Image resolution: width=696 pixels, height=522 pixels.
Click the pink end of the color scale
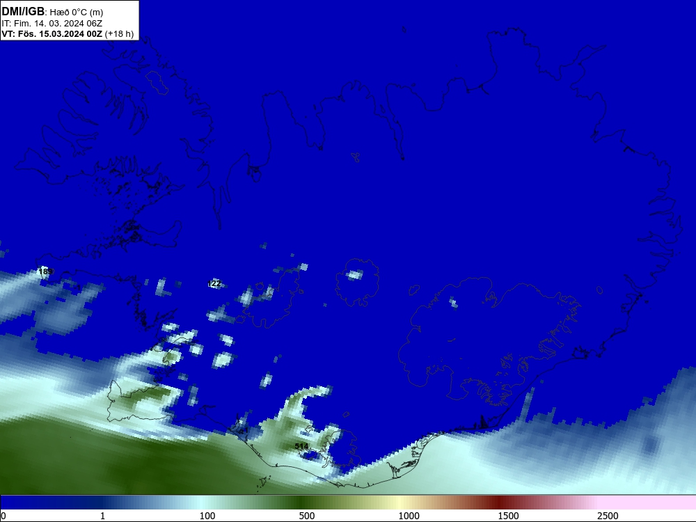coord(648,503)
